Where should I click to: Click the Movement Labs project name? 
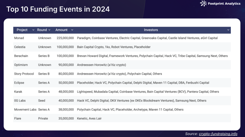point(25,109)
